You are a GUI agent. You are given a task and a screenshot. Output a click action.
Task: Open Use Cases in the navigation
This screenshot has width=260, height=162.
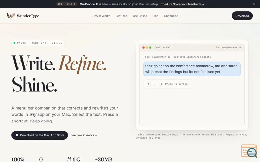140,16
